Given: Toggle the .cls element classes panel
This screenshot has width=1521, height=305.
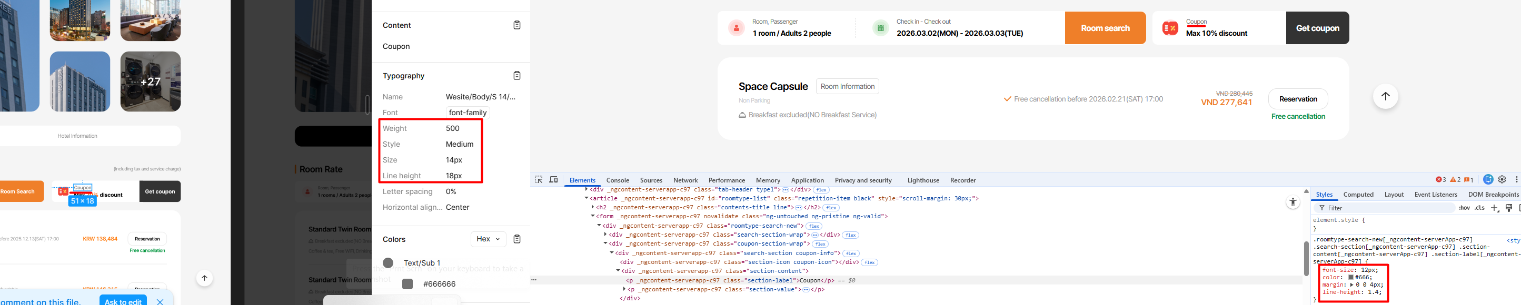Looking at the screenshot, I should [1479, 208].
